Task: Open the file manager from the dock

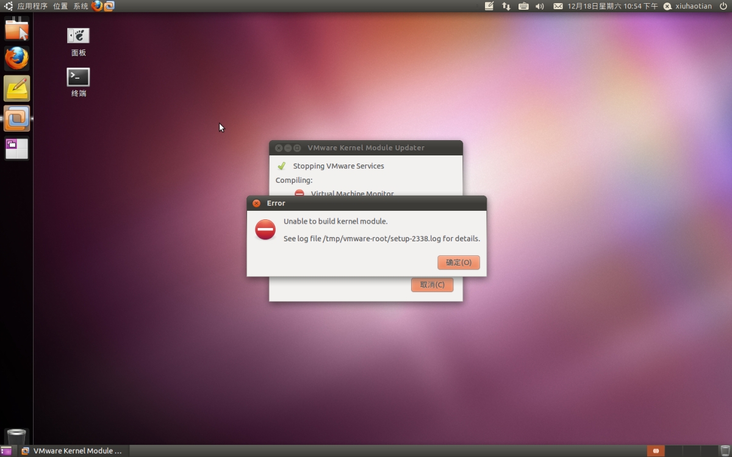Action: click(x=16, y=28)
